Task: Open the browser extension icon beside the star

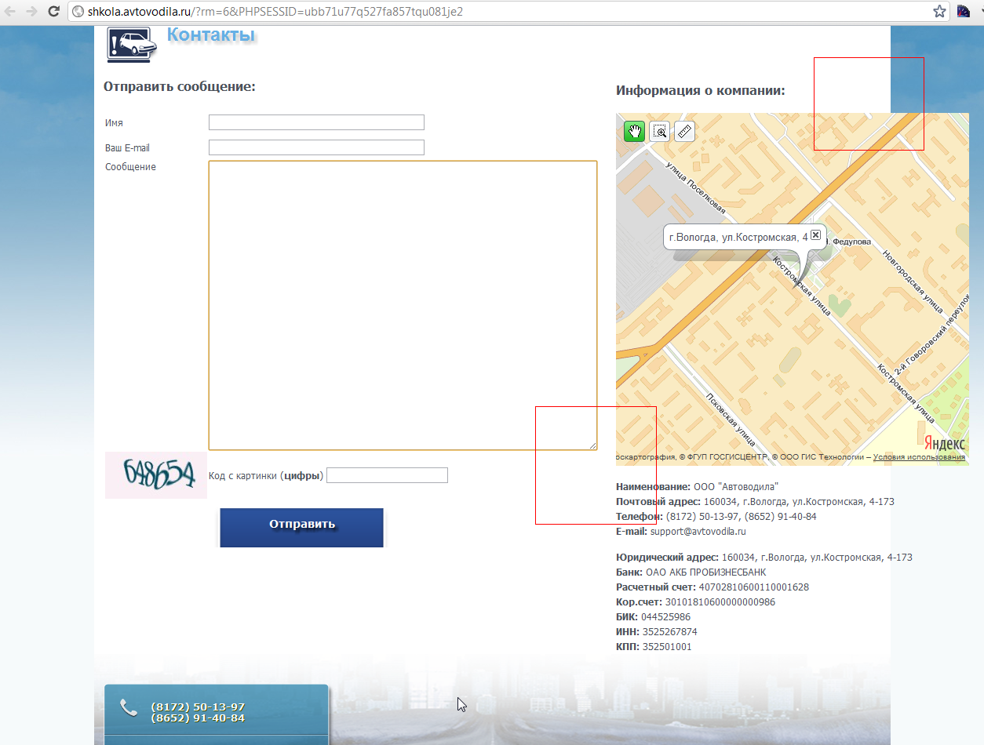Action: click(964, 12)
